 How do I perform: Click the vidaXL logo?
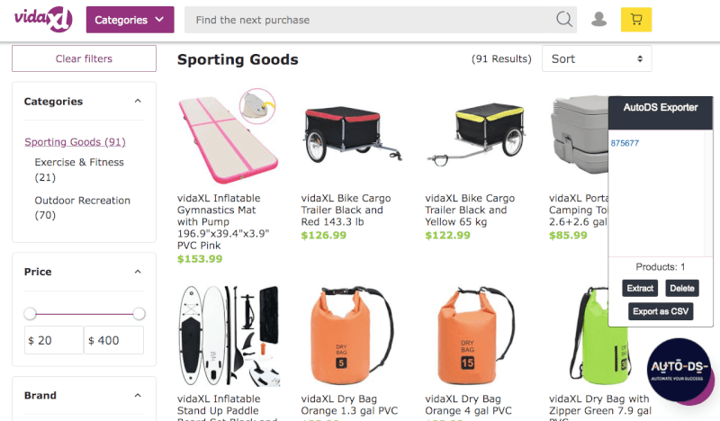pyautogui.click(x=43, y=19)
